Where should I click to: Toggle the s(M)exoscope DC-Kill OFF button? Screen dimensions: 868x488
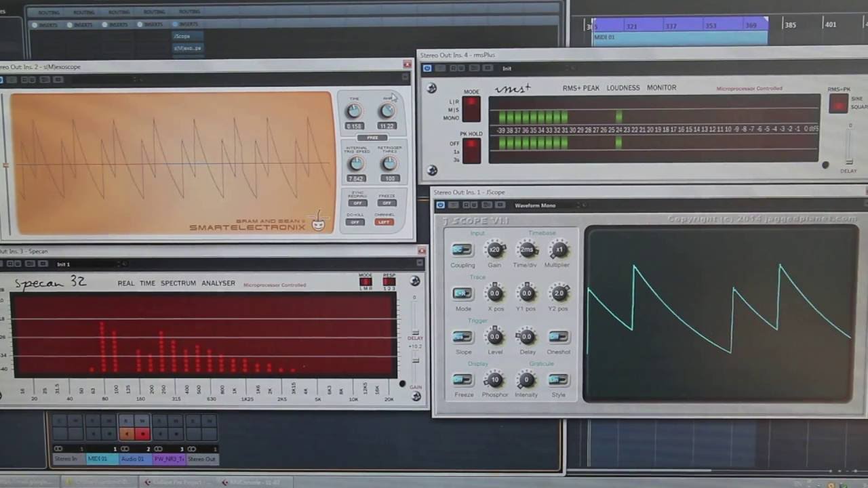[355, 222]
